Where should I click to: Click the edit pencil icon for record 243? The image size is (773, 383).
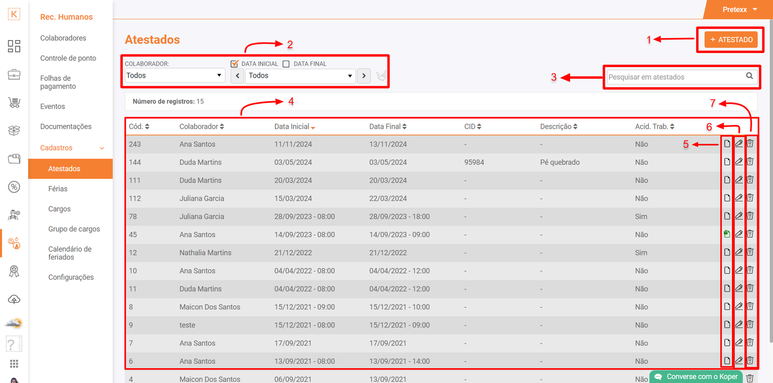click(739, 144)
